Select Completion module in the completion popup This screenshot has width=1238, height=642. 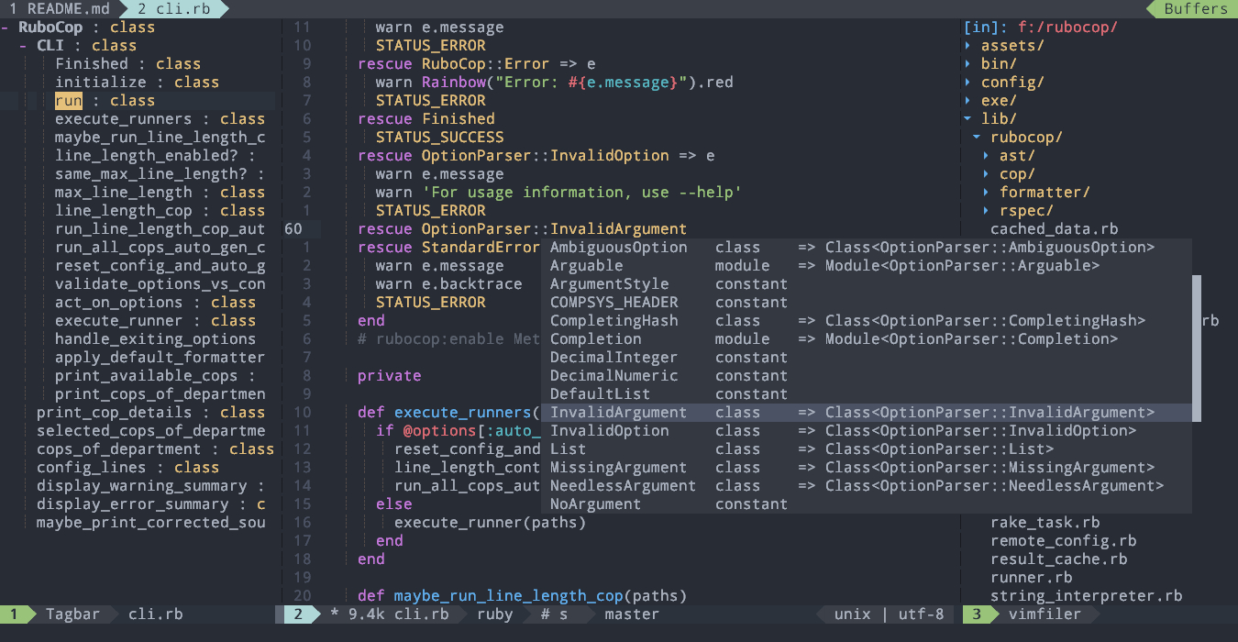pyautogui.click(x=867, y=339)
